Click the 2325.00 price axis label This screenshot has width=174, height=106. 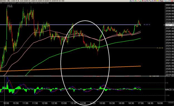pos(170,40)
